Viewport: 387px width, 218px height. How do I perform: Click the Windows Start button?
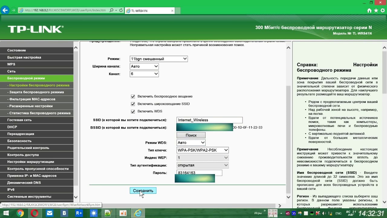click(6, 213)
